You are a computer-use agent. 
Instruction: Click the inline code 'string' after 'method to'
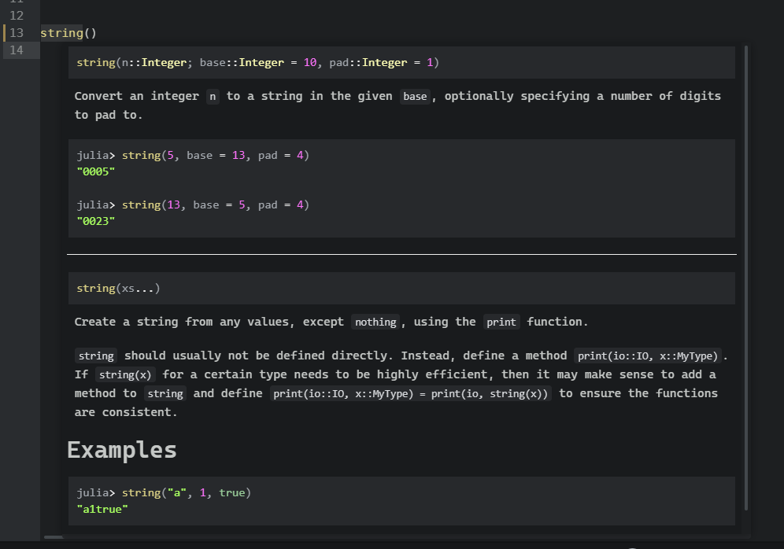165,393
